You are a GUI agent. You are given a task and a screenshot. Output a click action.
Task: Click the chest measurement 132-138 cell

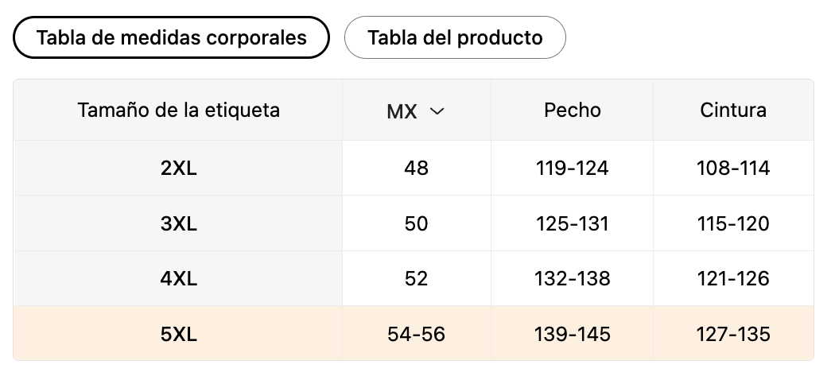pyautogui.click(x=572, y=279)
